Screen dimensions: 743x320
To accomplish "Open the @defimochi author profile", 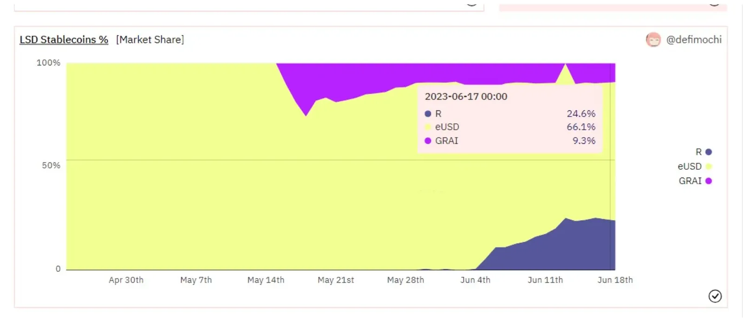I will (x=694, y=39).
